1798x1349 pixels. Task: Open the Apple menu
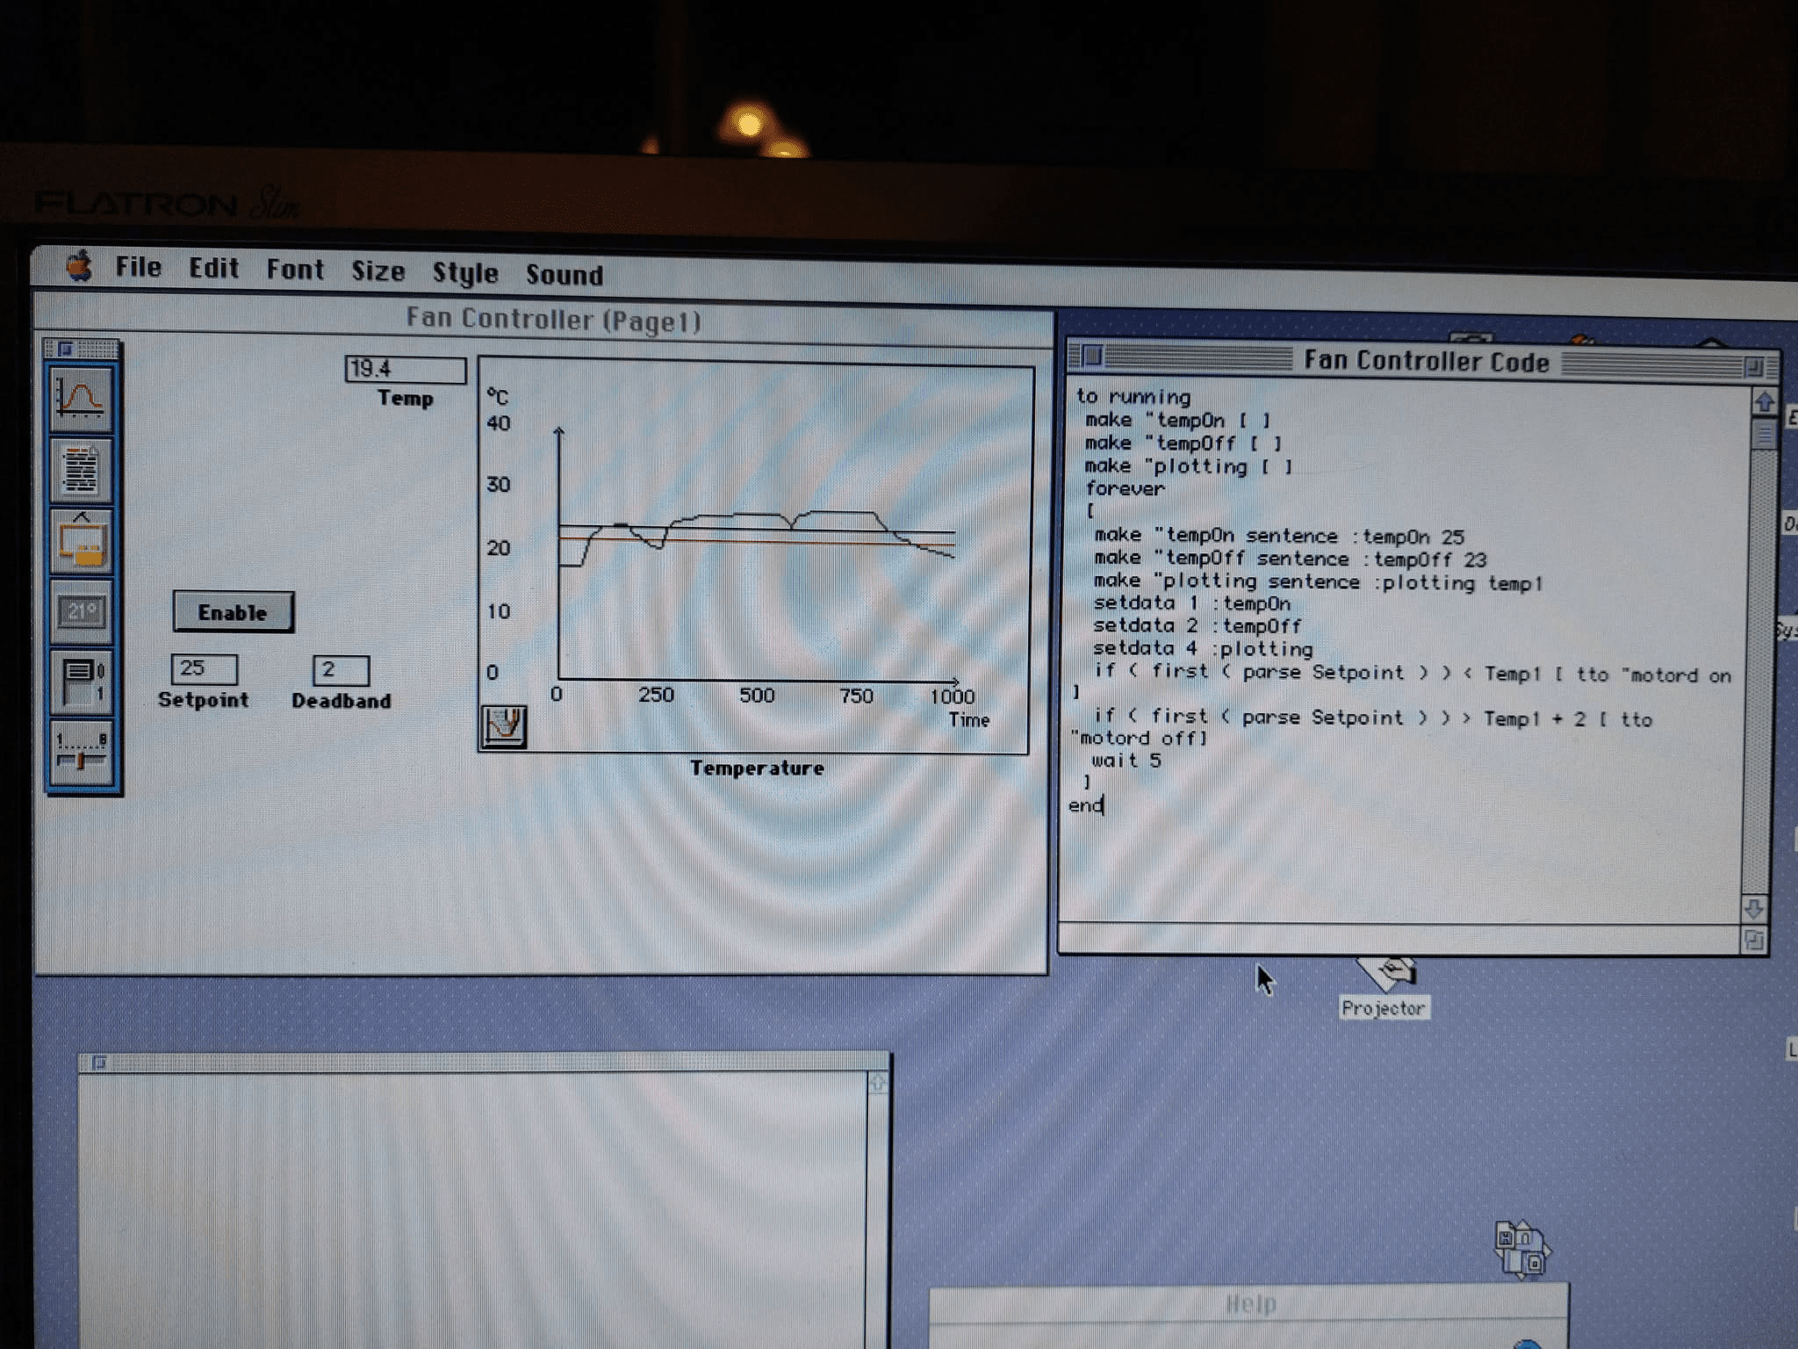(79, 265)
